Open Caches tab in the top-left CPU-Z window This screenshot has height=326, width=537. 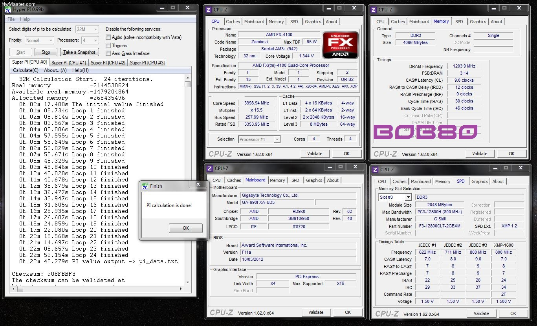(233, 22)
